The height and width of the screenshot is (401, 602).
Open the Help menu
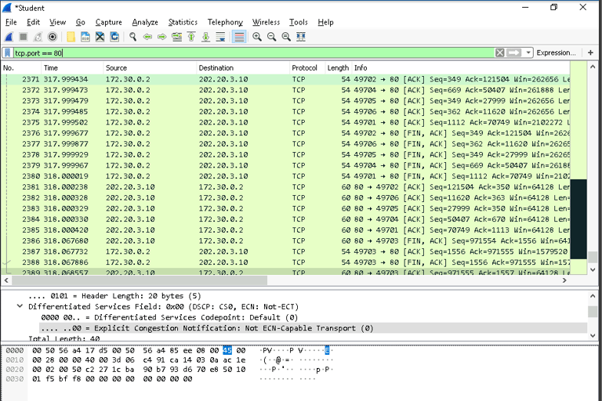tap(325, 22)
